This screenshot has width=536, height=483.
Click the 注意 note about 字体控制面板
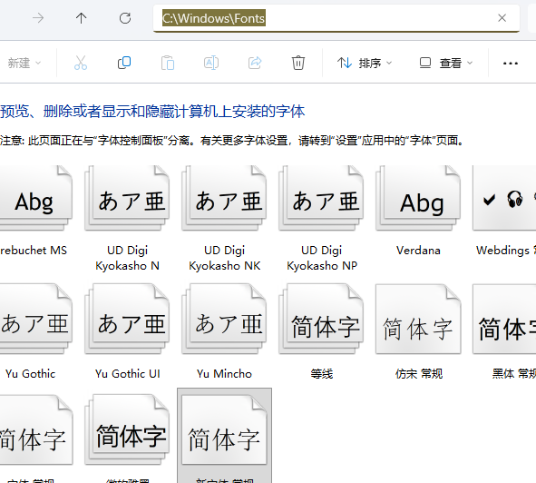click(232, 141)
